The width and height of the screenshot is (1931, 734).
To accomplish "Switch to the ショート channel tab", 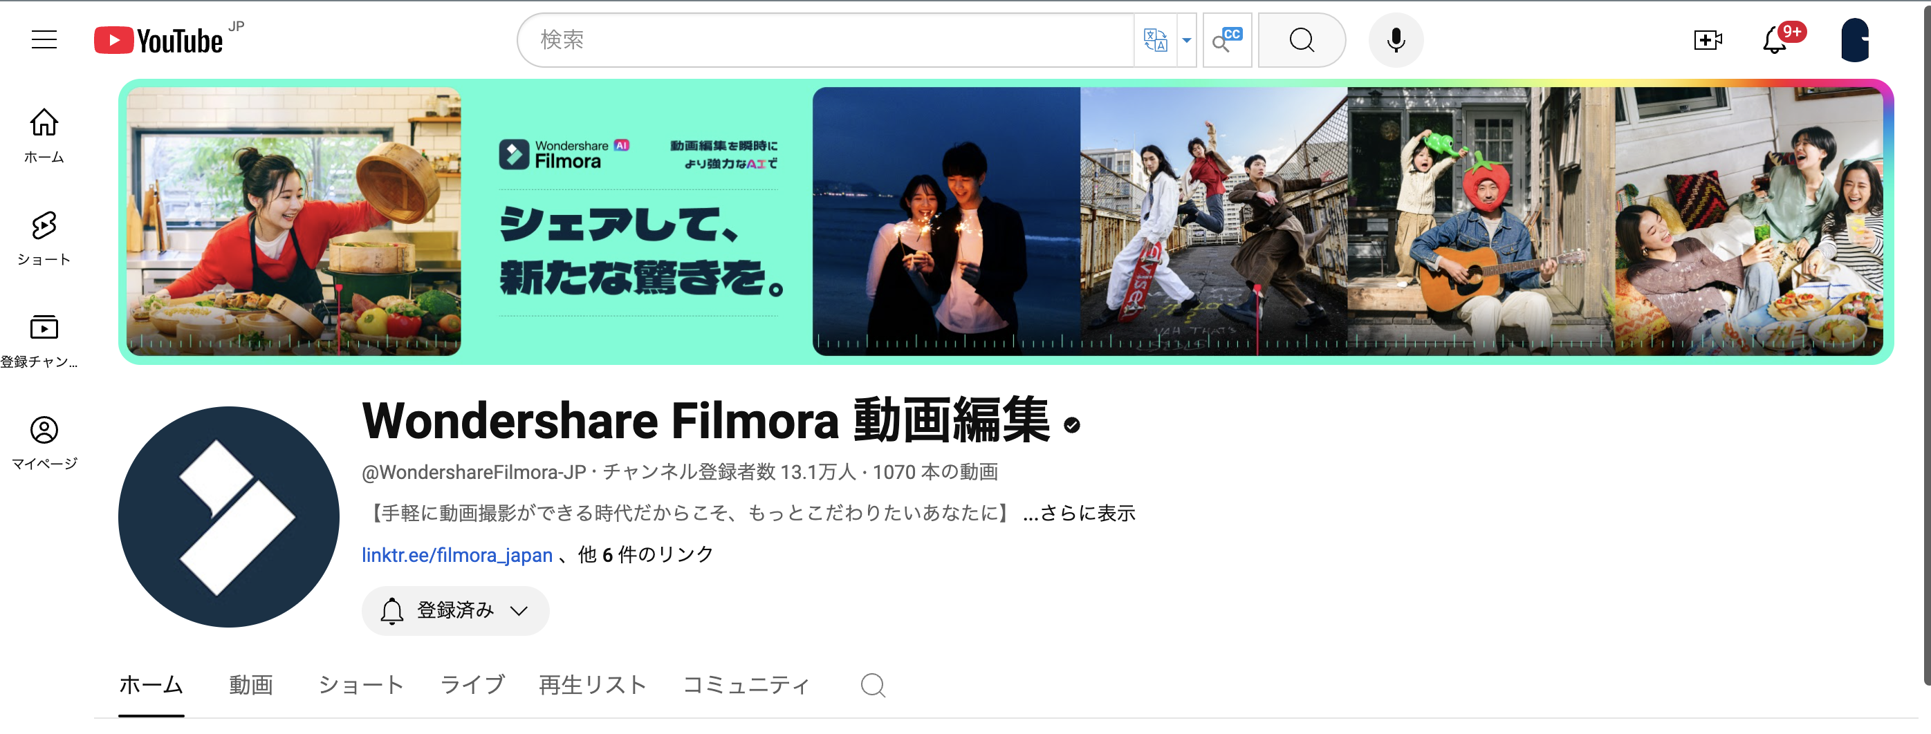I will pos(361,686).
